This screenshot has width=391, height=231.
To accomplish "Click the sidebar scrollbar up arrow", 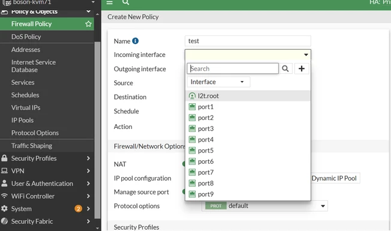I will (x=97, y=14).
